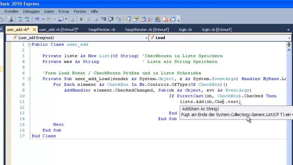Click the Pause debugging icon
Screen dimensions: 293x165
(x=89, y=19)
